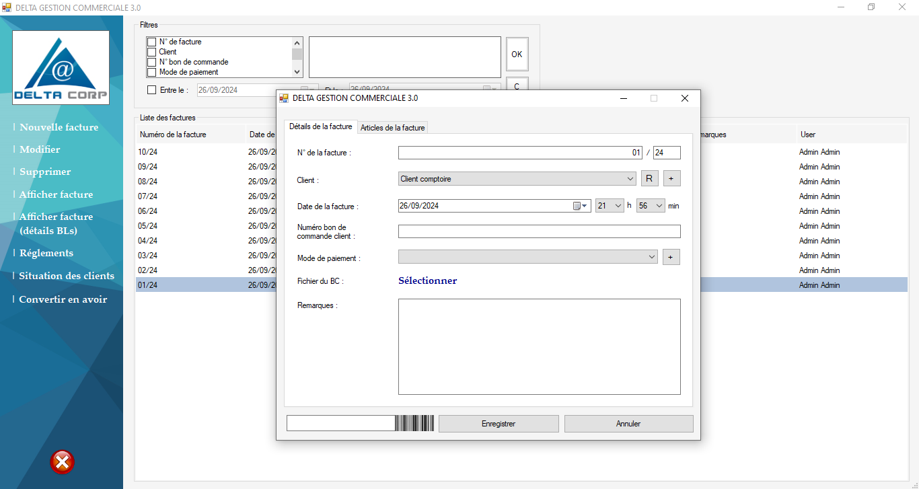Click the Enregistrer button
The image size is (919, 489).
pos(499,424)
